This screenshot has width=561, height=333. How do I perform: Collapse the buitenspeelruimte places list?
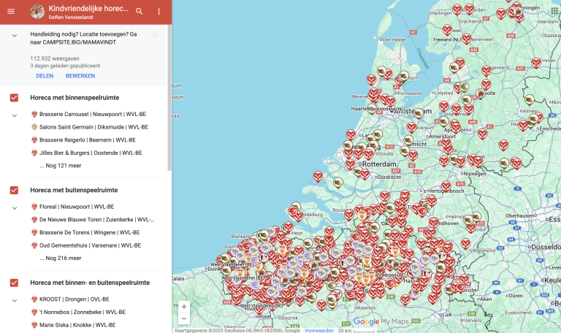click(x=15, y=207)
